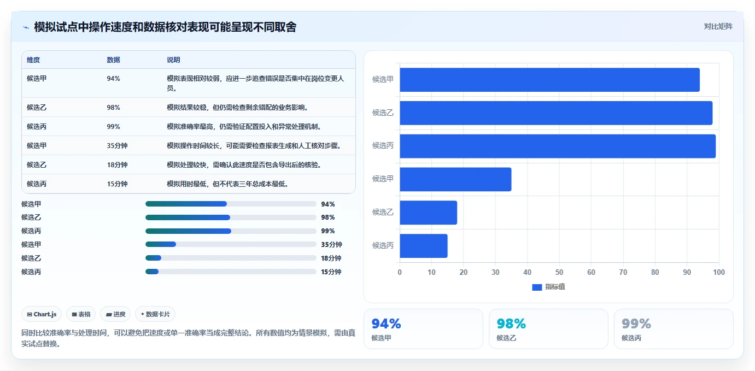Click the description starting 模拟操作时间较长

pyautogui.click(x=254, y=146)
